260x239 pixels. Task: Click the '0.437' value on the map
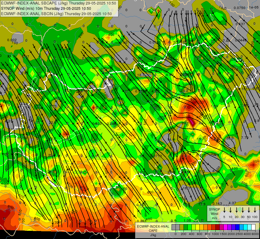[240, 24]
